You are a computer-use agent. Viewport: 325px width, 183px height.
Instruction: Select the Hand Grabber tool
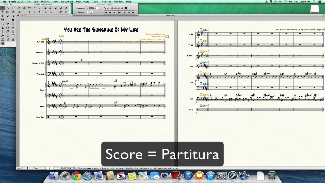(x=13, y=8)
